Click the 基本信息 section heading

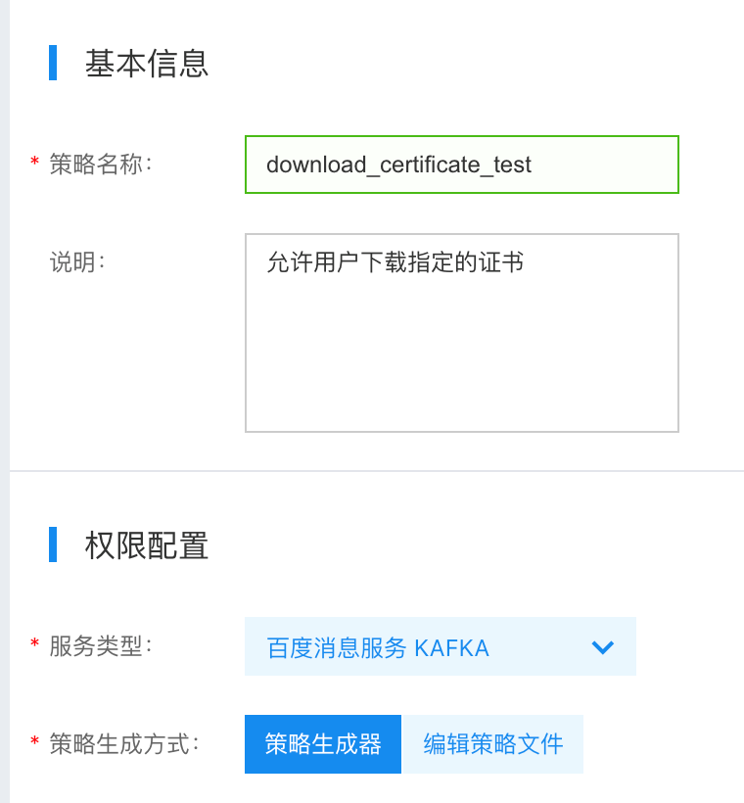(x=147, y=64)
